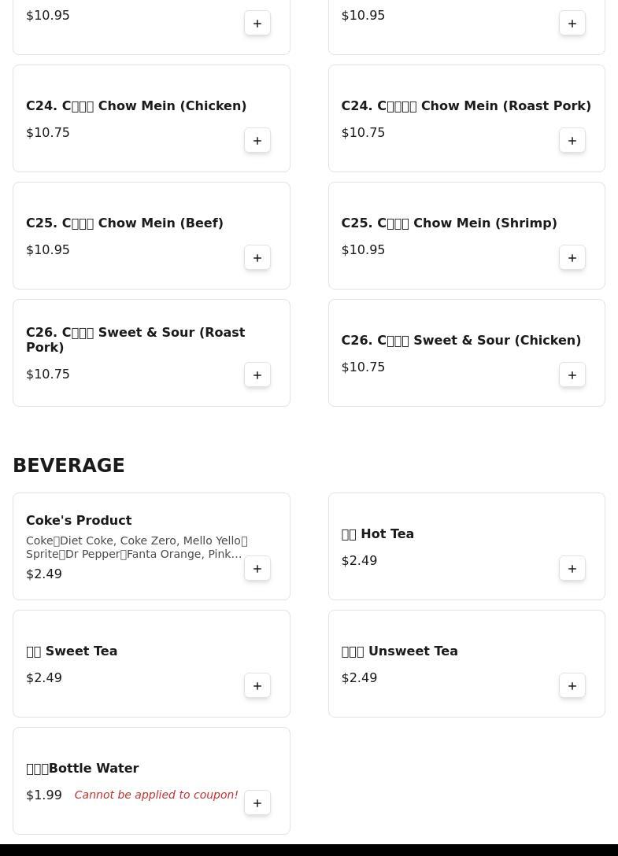Add C24 Chow Mein (Chicken) to cart
The height and width of the screenshot is (856, 618).
click(257, 141)
